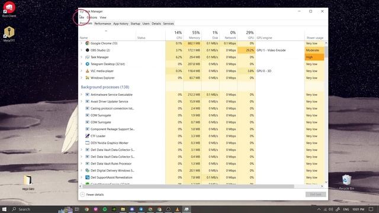This screenshot has height=213, width=379.
Task: Open the View menu
Action: pyautogui.click(x=103, y=17)
